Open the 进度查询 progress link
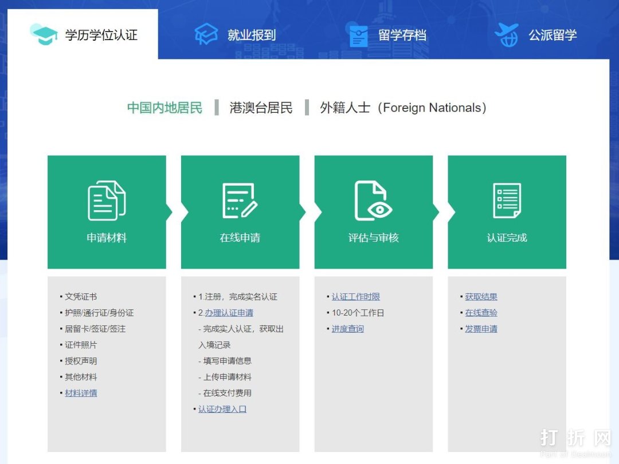 [347, 329]
